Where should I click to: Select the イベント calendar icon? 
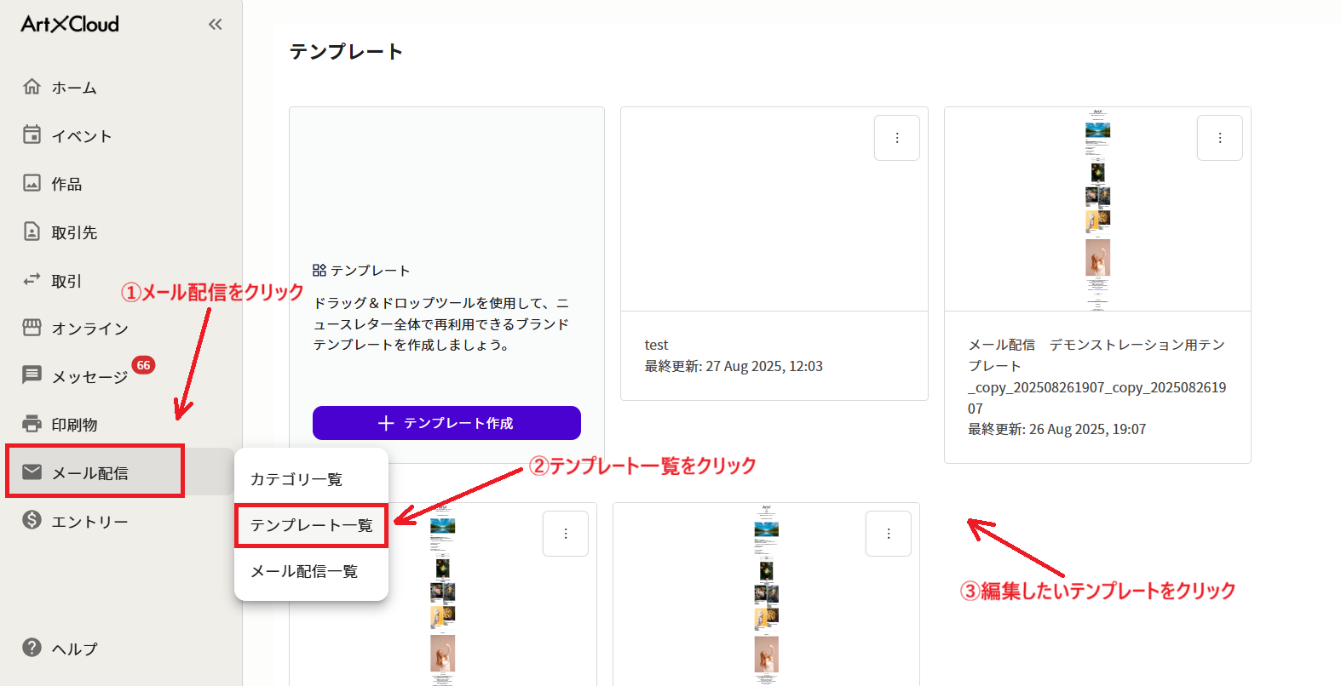pyautogui.click(x=32, y=134)
